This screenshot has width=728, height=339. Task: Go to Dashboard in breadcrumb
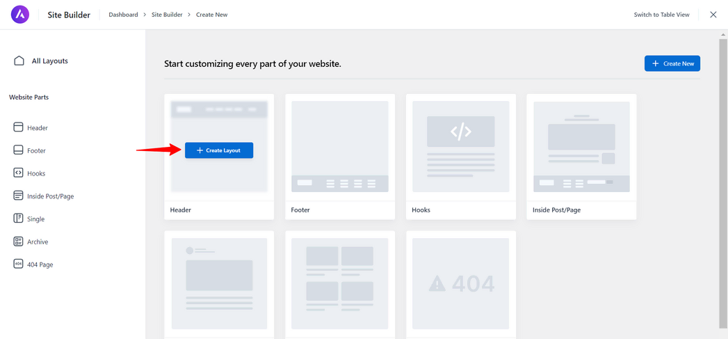[x=123, y=15]
